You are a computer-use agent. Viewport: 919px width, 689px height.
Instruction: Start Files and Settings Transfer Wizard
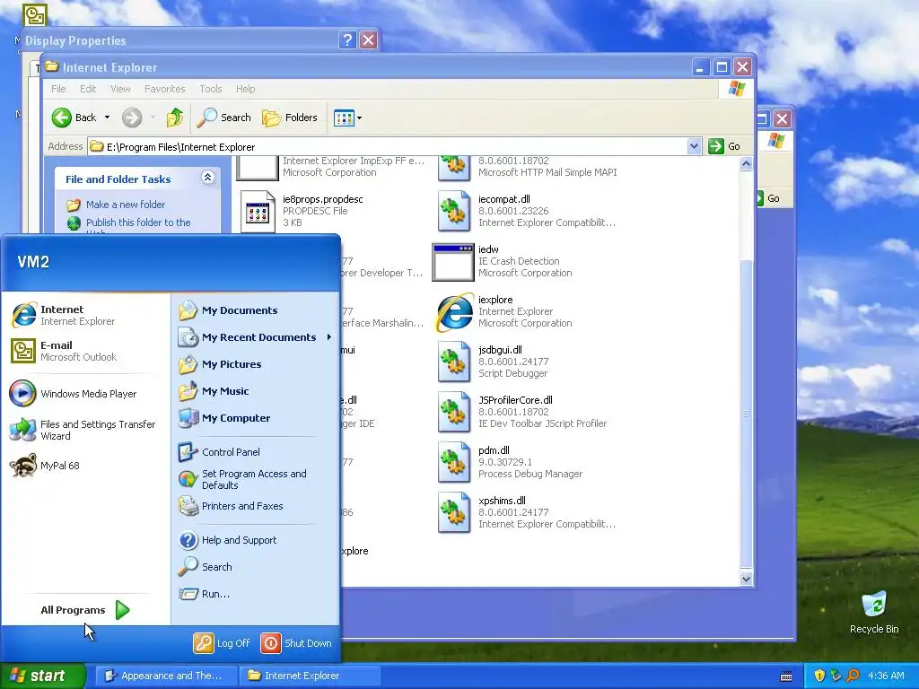click(82, 430)
